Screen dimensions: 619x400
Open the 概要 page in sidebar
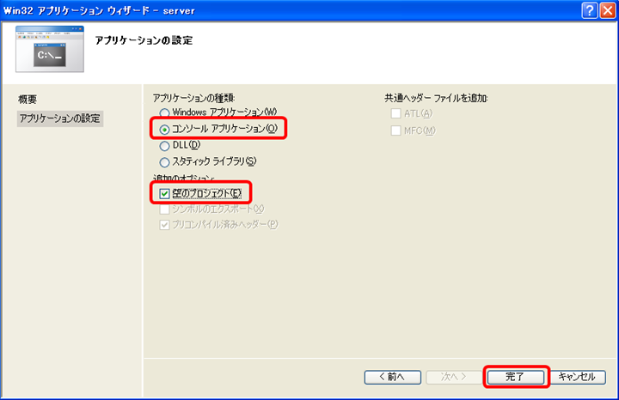[28, 100]
